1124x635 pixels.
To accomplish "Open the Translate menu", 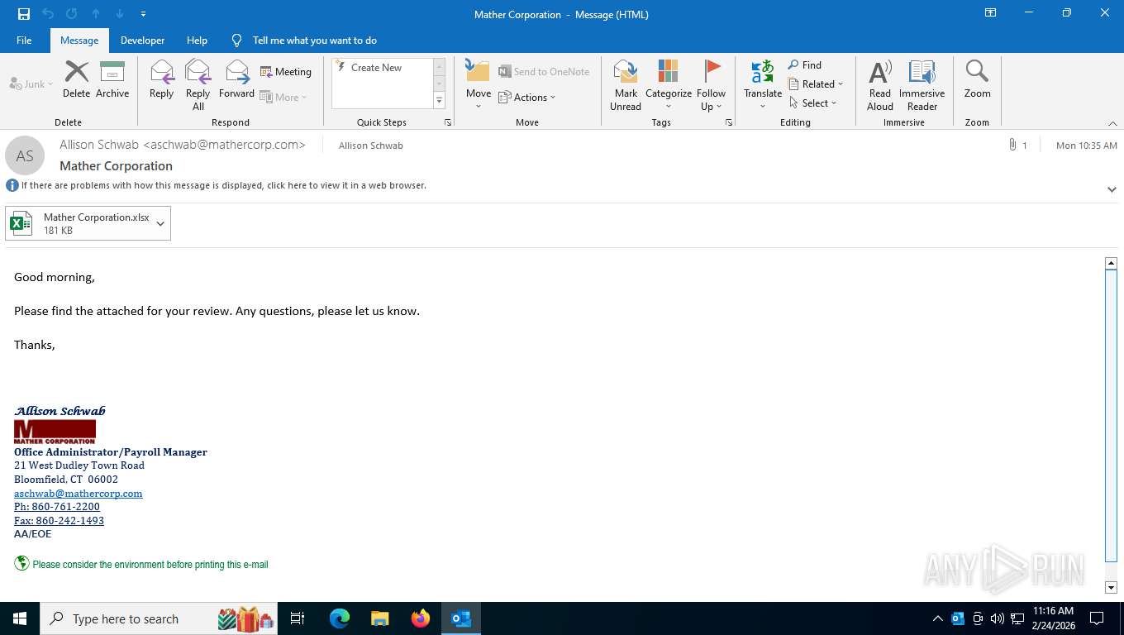I will 762,85.
